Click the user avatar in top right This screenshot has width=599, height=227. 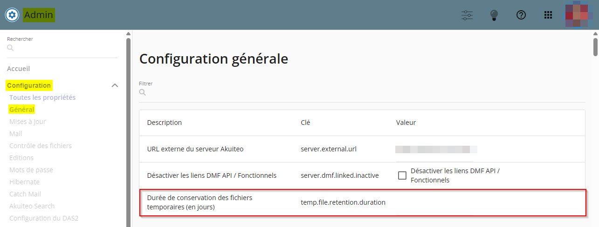click(577, 15)
